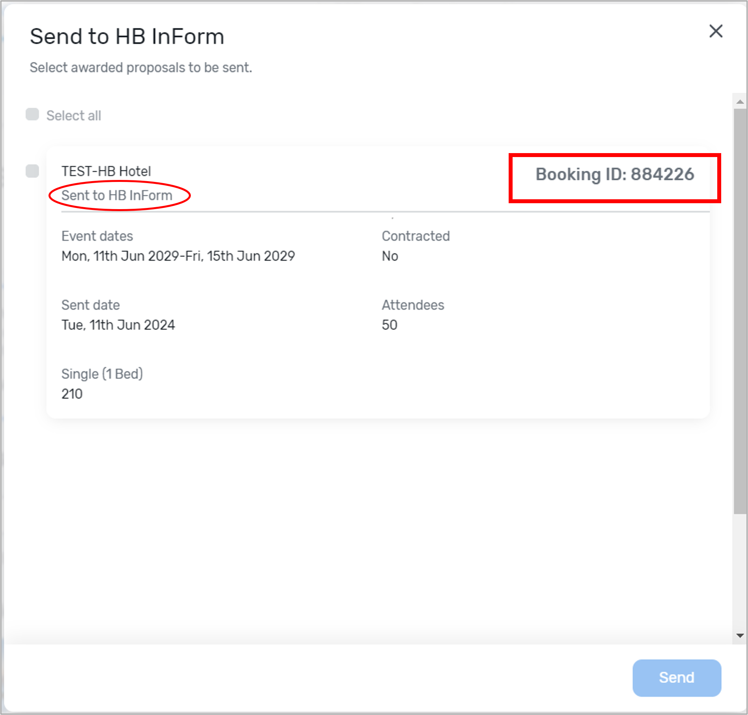This screenshot has width=748, height=715.
Task: Click the Sent date Tue, 11th Jun 2024
Action: (118, 324)
